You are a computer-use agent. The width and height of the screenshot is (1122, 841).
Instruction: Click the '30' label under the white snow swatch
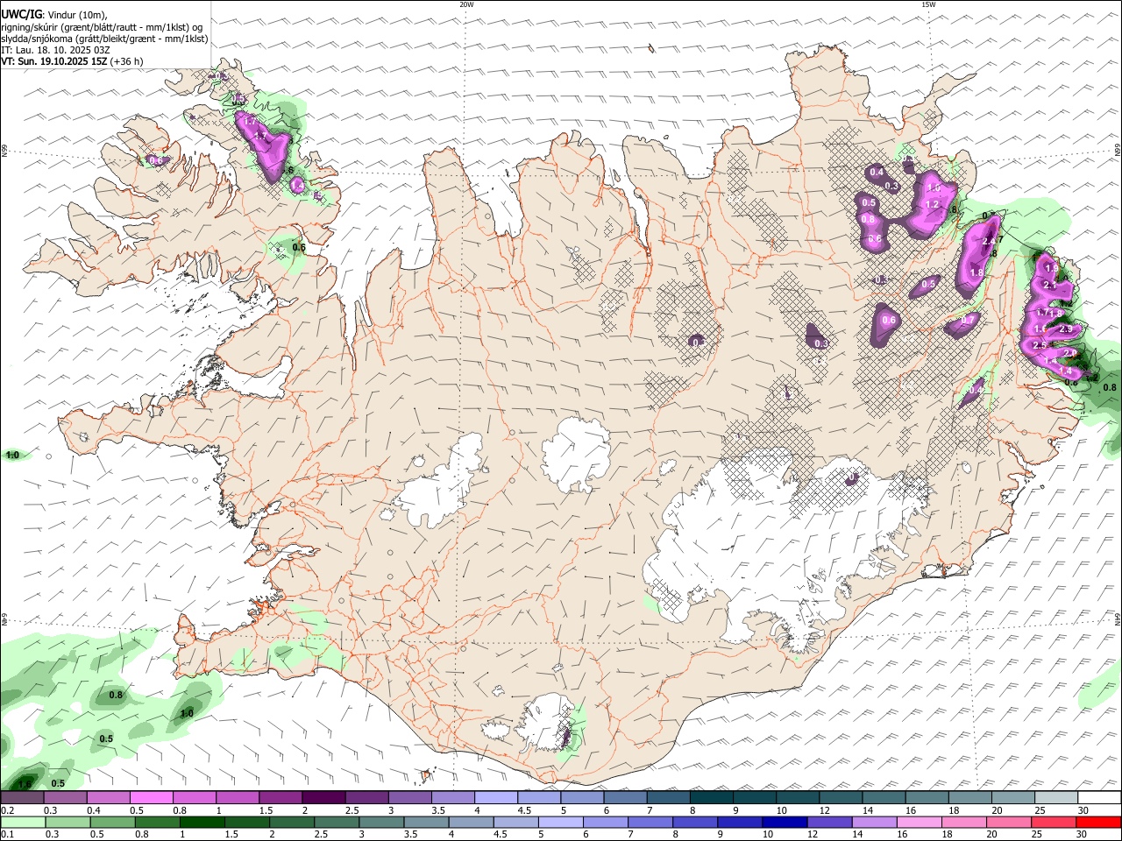[x=1083, y=811]
